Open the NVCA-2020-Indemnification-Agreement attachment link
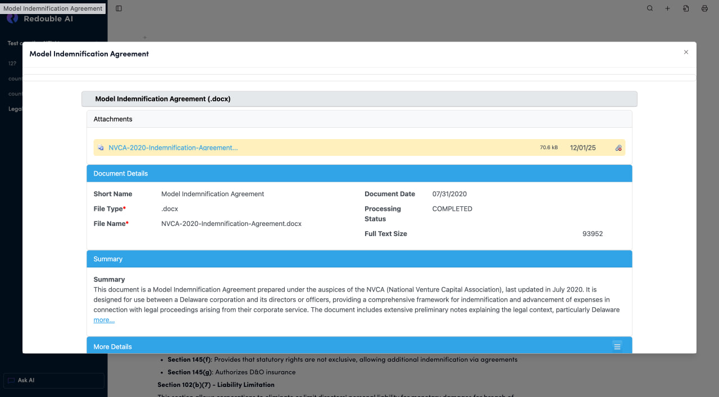The width and height of the screenshot is (719, 397). [173, 148]
